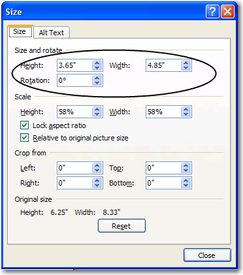The width and height of the screenshot is (243, 275).
Task: Increase the Scale Width percentage
Action: [186, 110]
